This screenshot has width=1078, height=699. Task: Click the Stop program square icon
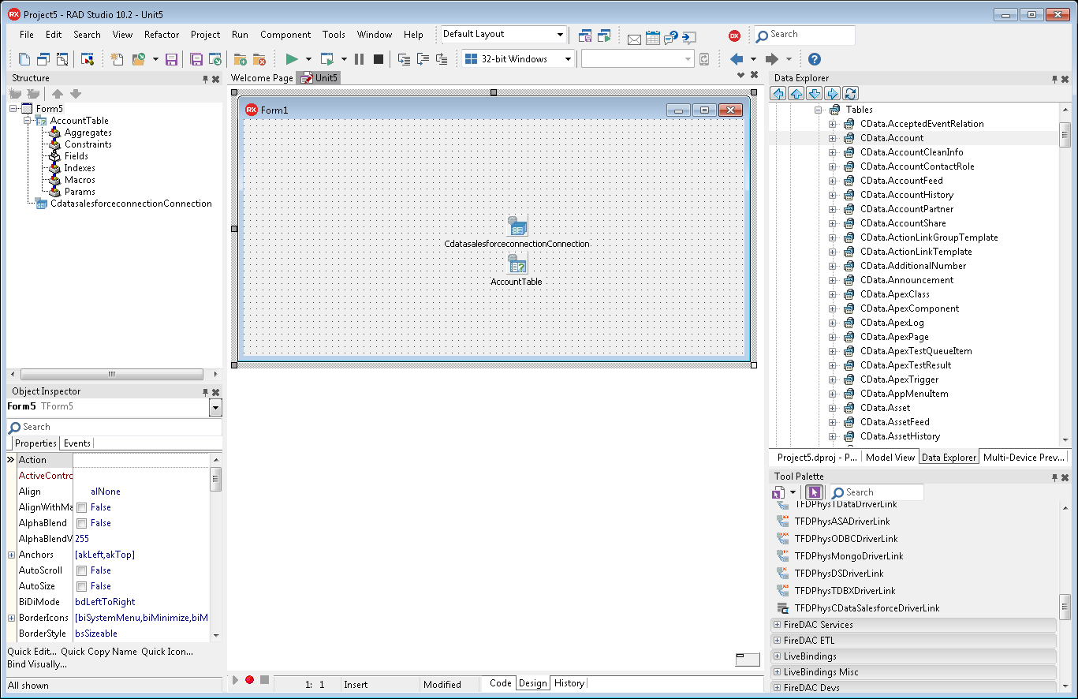pos(379,59)
